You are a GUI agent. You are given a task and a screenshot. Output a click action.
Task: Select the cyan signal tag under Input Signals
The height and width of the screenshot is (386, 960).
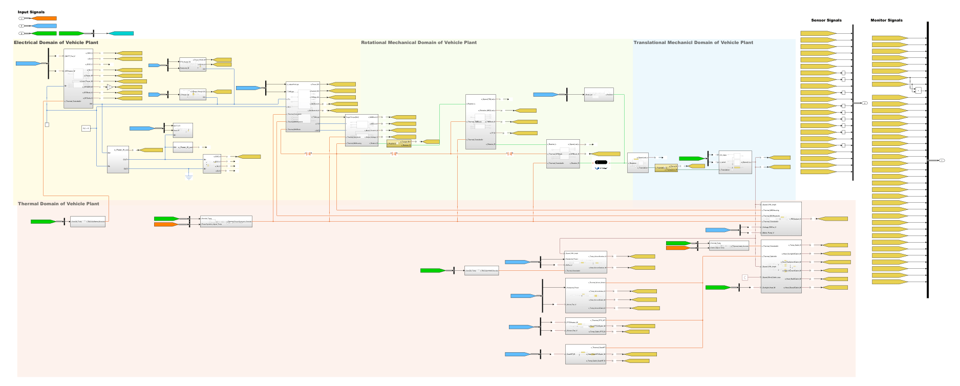121,33
